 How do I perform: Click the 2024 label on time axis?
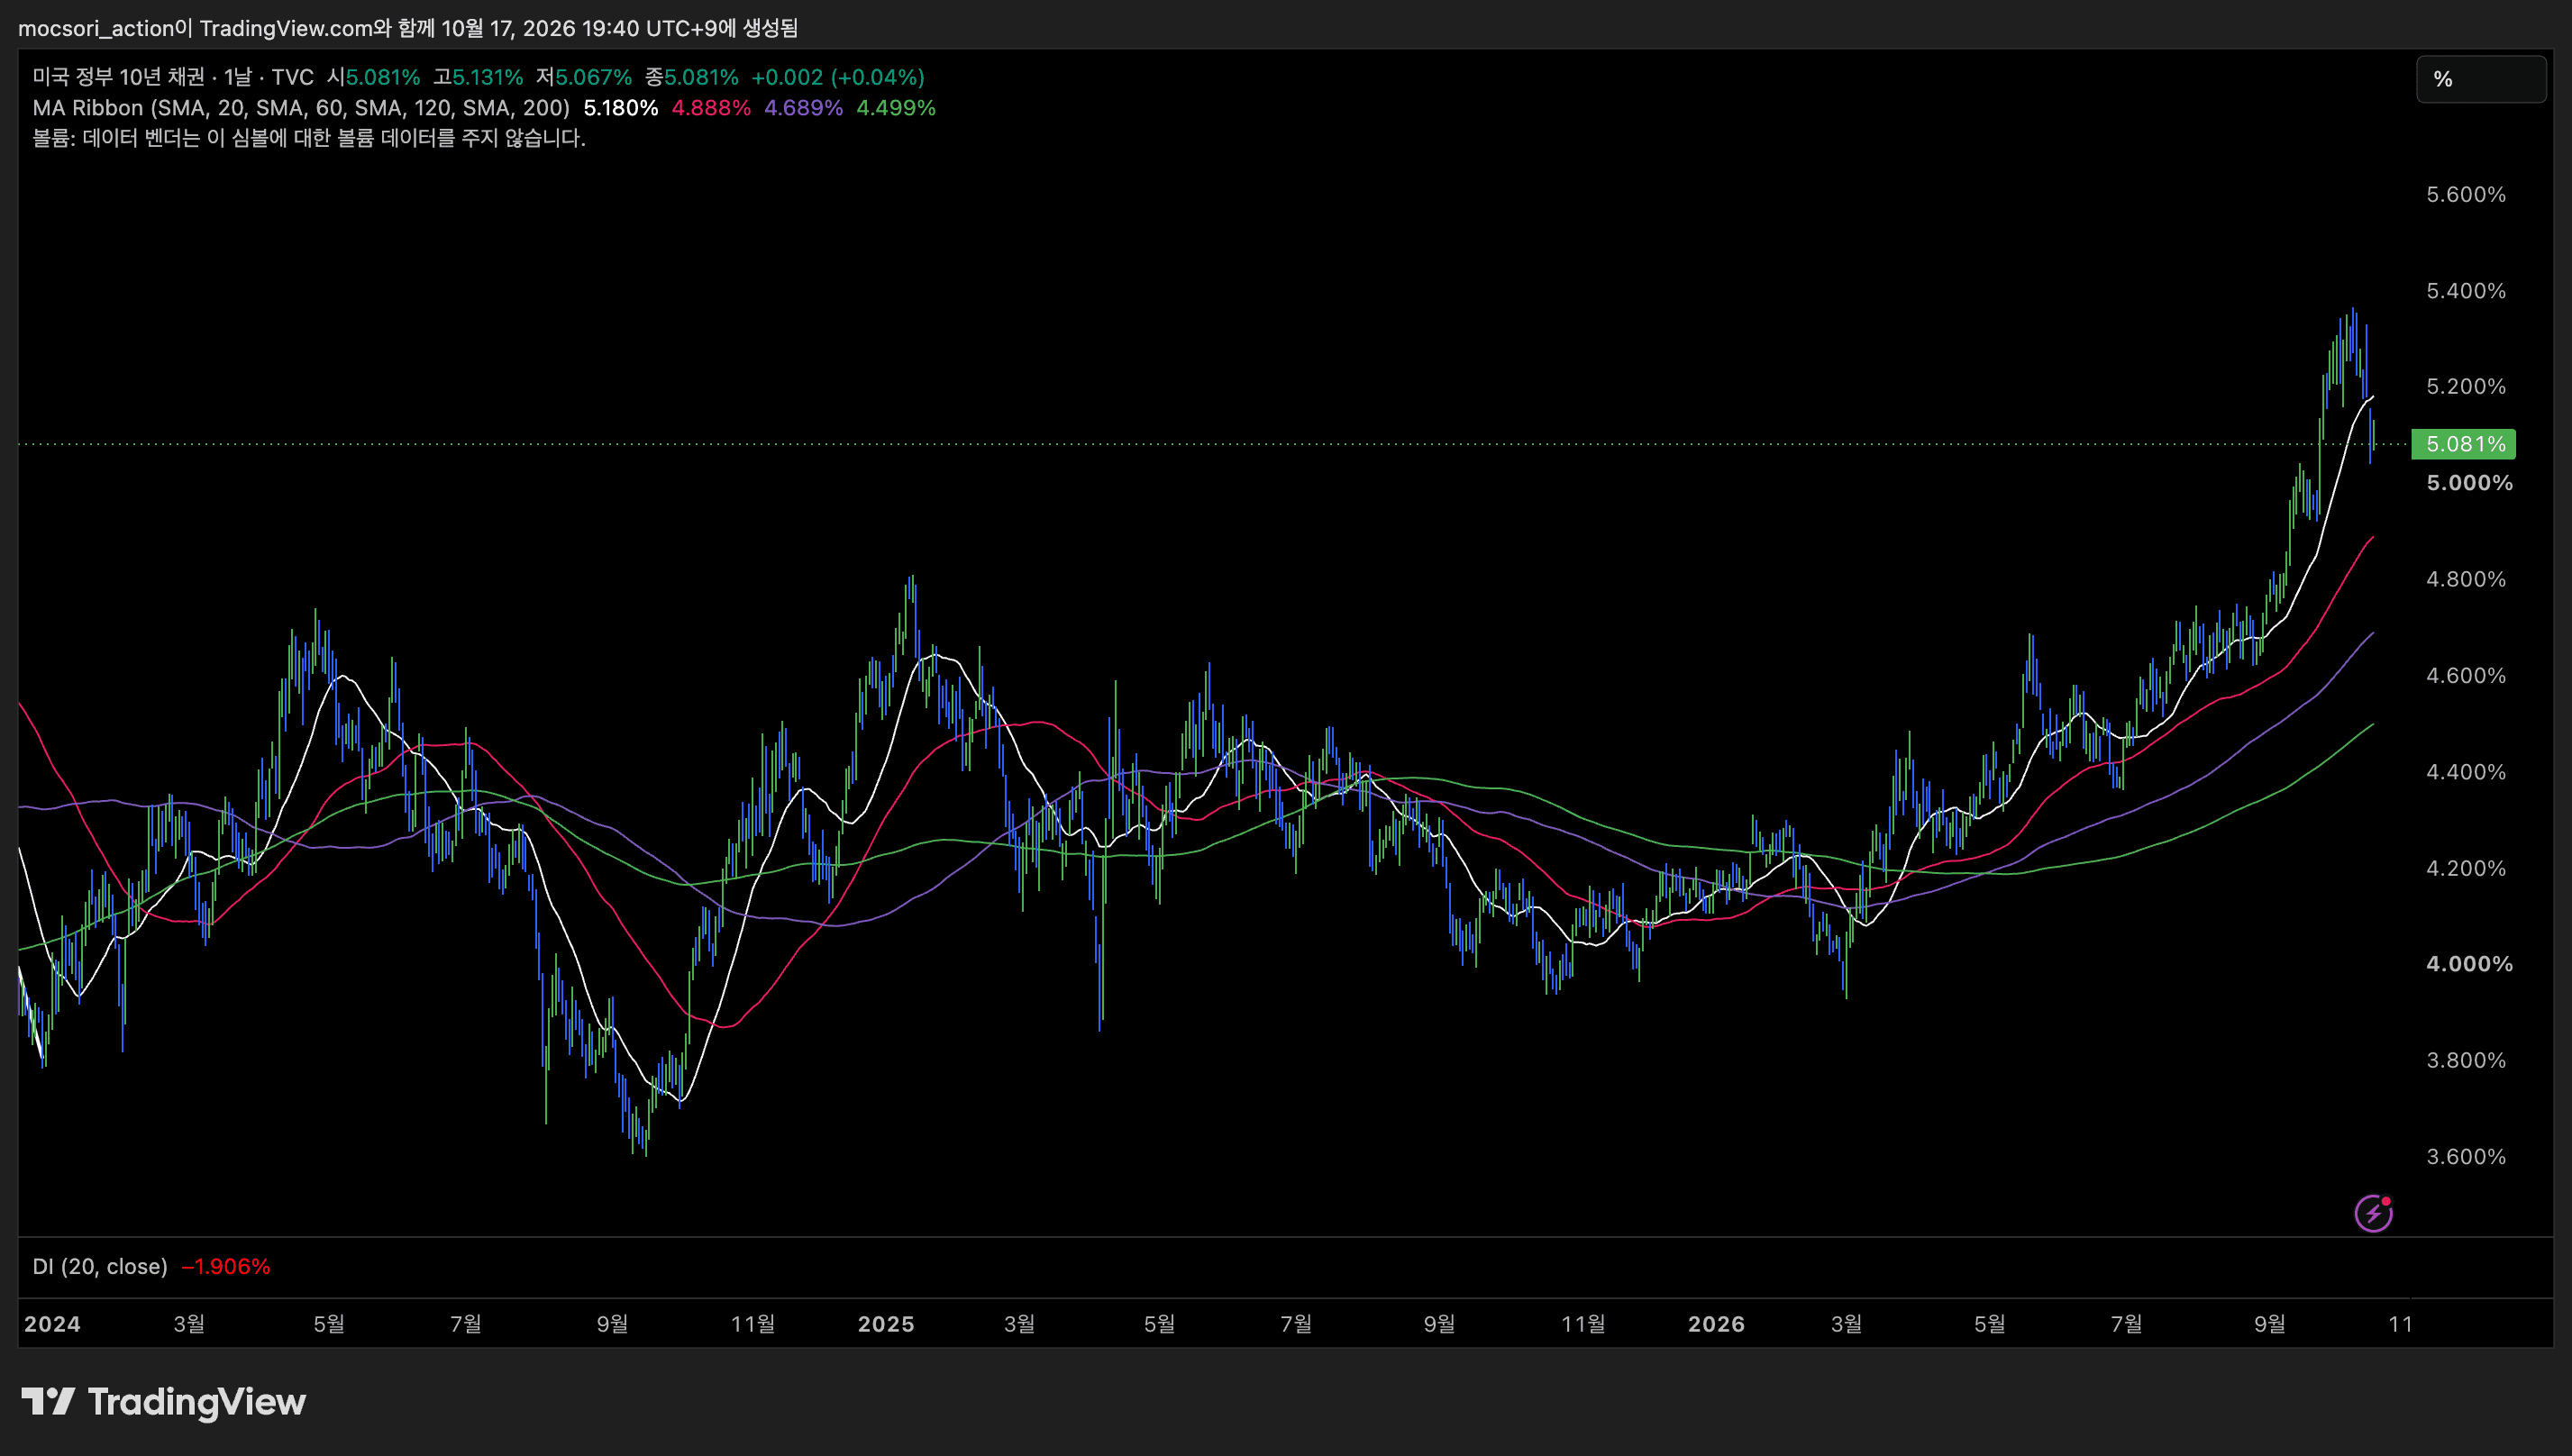coord(52,1324)
